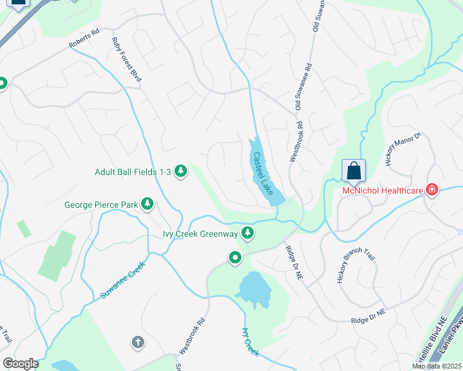Open the shopping marker at top-left corner
This screenshot has width=463, height=371.
19,4
